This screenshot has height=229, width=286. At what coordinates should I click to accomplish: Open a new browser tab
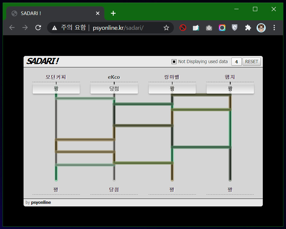coord(113,13)
